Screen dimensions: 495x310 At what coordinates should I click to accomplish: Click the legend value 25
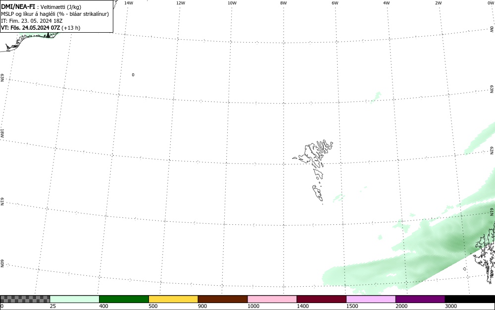(53, 306)
